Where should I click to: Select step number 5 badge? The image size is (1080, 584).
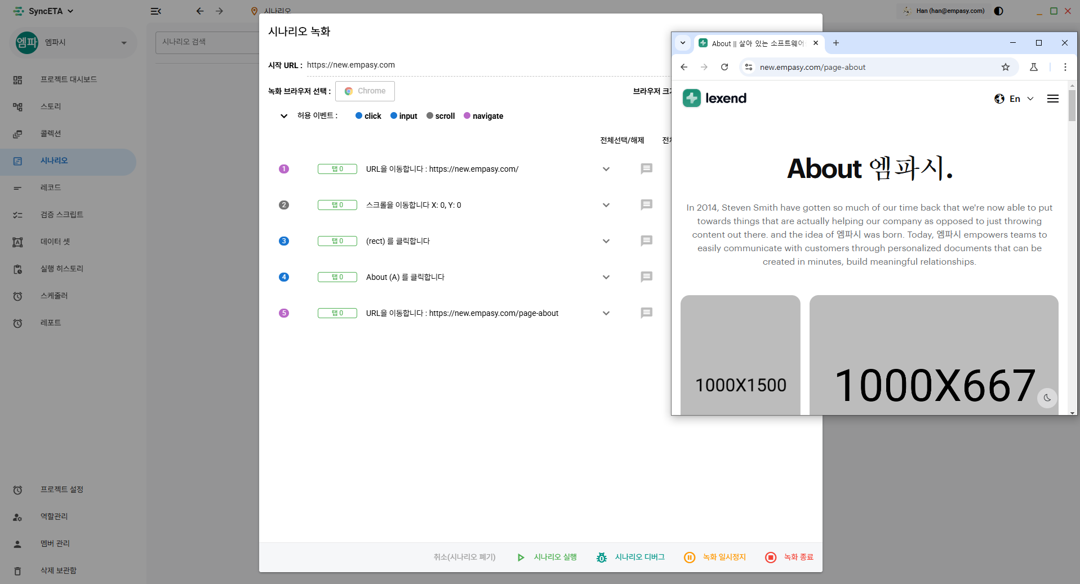(x=284, y=313)
